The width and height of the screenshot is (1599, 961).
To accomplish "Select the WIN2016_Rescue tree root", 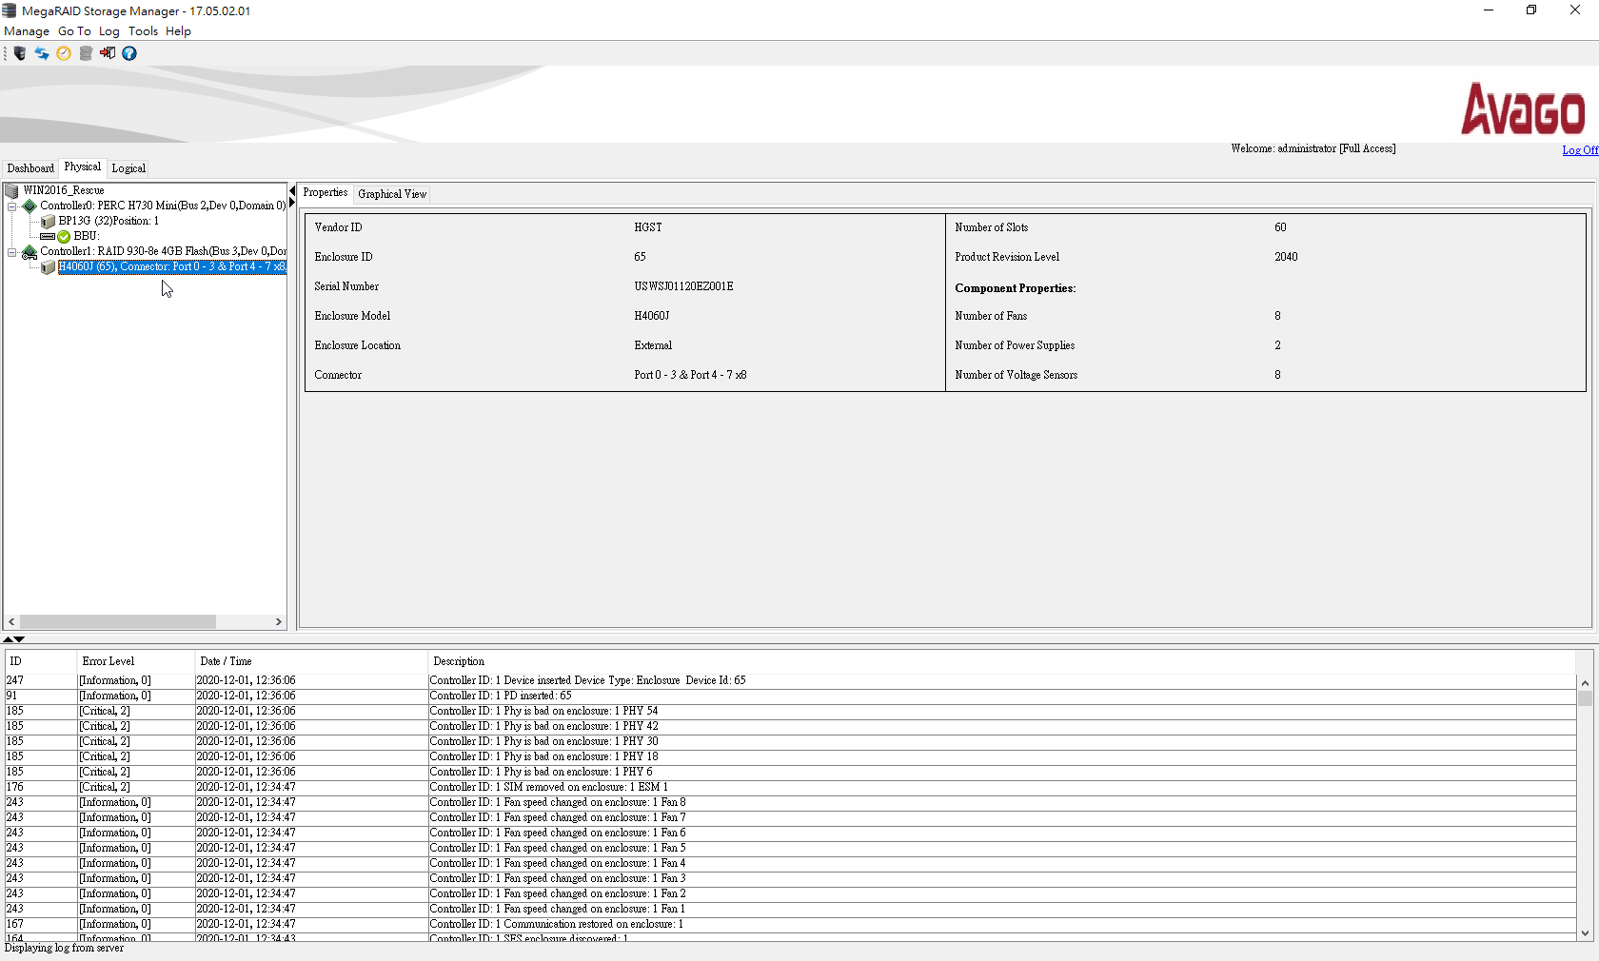I will click(63, 190).
